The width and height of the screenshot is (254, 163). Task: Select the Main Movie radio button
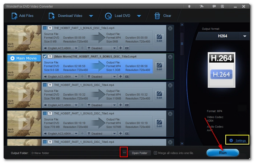[12, 58]
